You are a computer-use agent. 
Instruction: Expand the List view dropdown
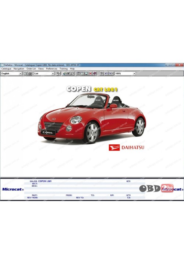44,74
